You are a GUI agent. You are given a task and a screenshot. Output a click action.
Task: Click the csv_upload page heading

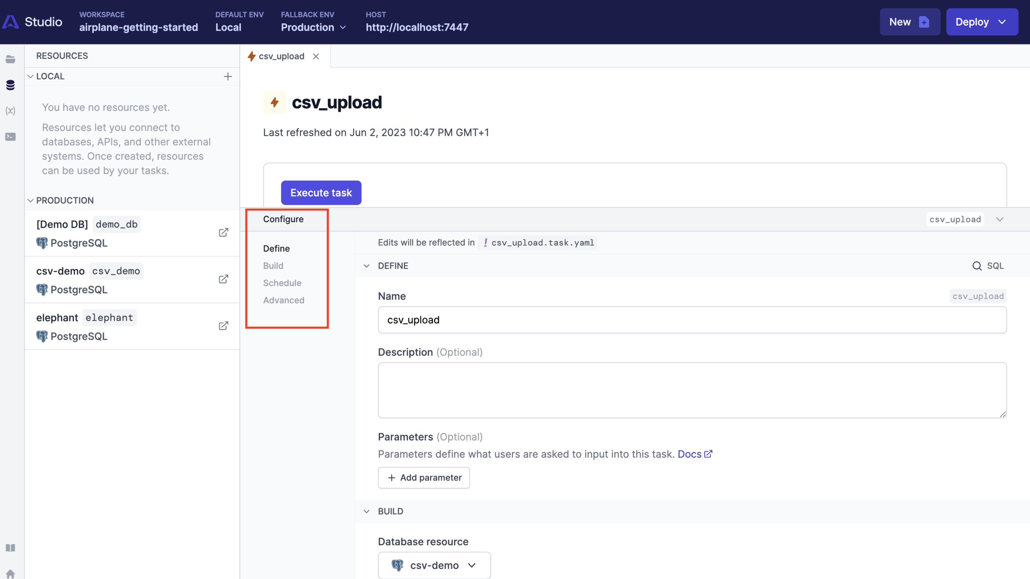tap(337, 102)
